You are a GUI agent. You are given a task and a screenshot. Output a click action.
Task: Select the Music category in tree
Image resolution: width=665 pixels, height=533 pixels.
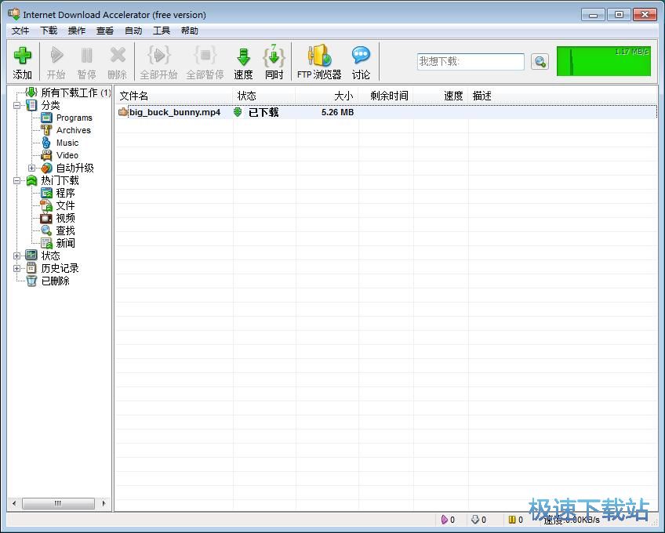coord(67,143)
